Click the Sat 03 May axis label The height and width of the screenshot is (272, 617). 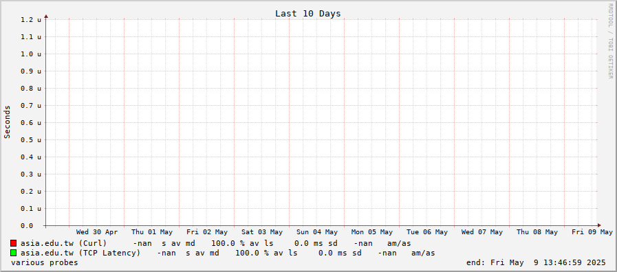[262, 232]
